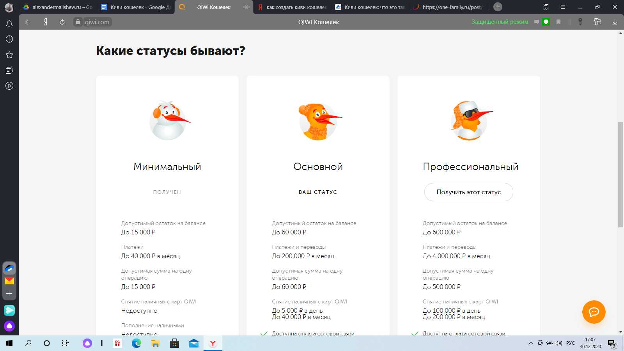The height and width of the screenshot is (351, 624).
Task: Open Windows Start menu
Action: coord(9,343)
